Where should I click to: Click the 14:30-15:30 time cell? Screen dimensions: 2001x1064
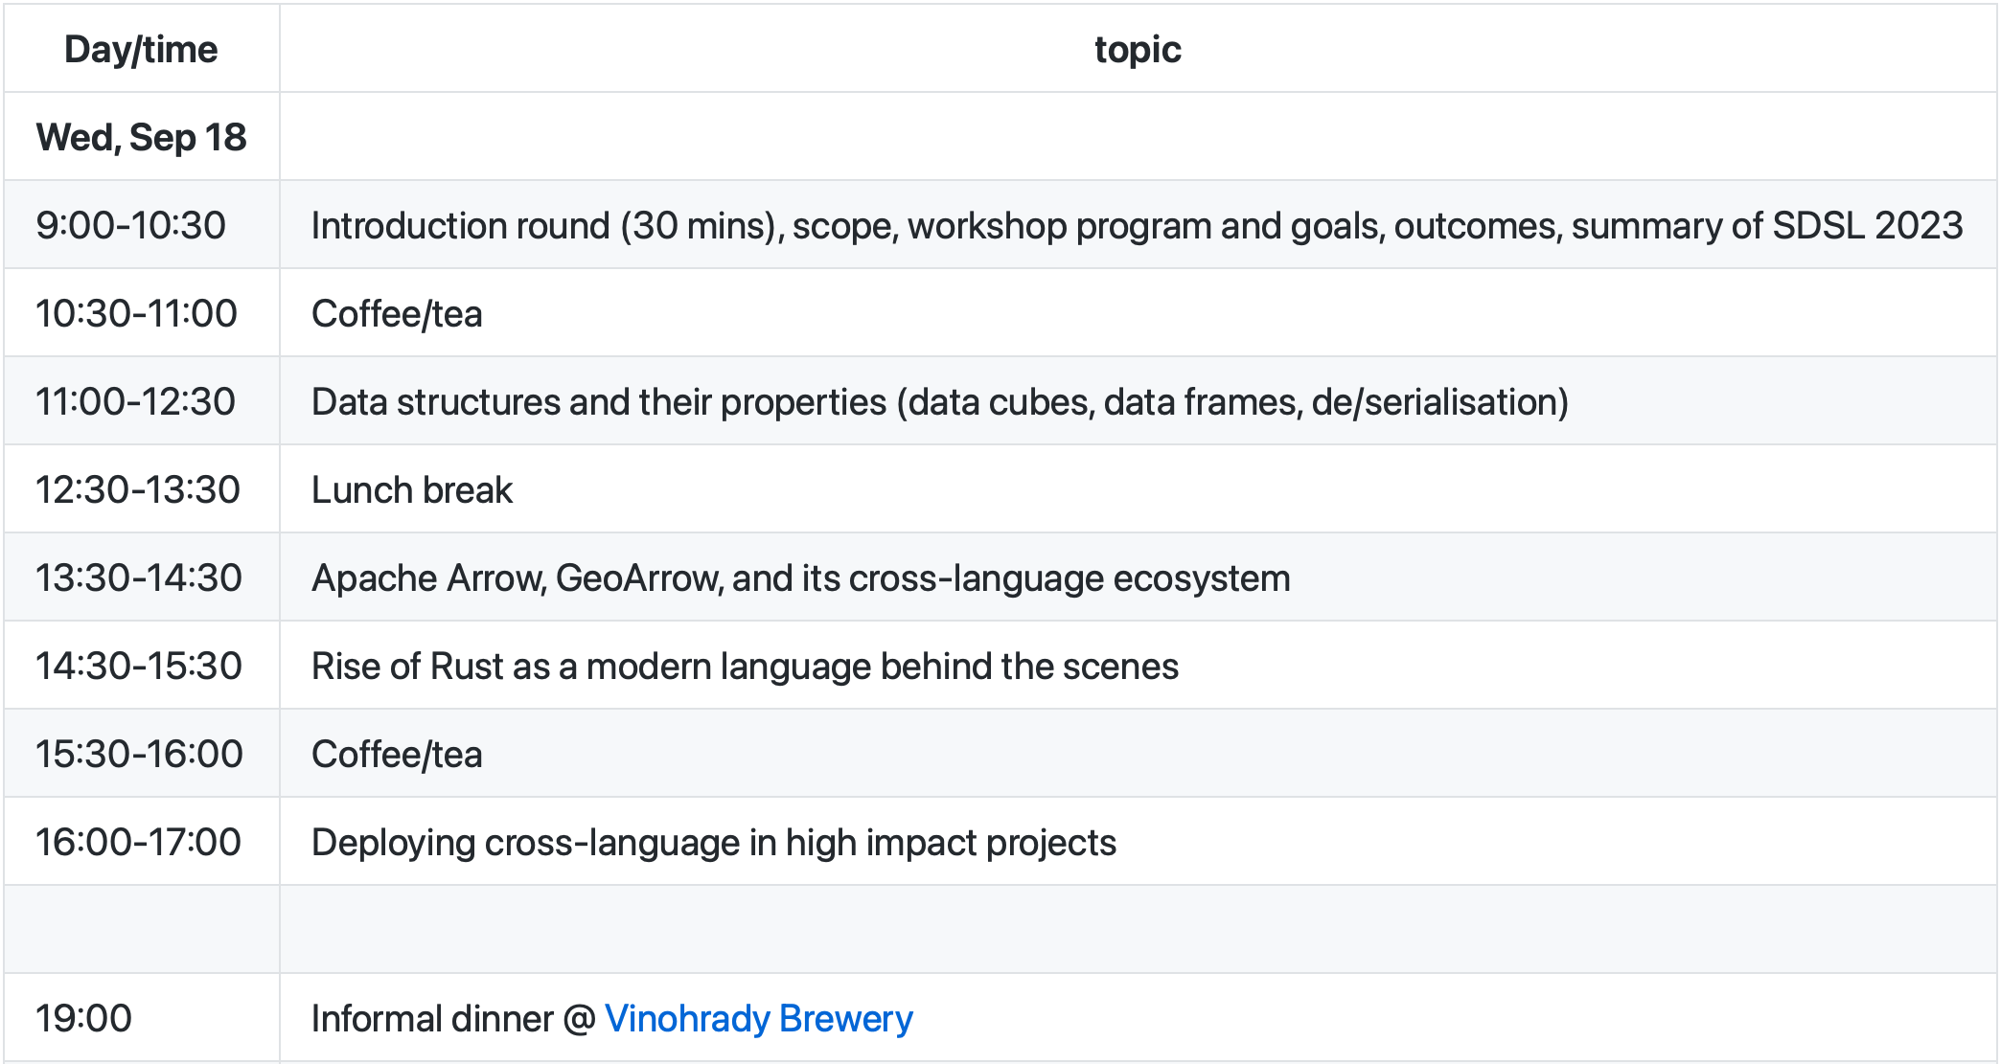click(139, 666)
